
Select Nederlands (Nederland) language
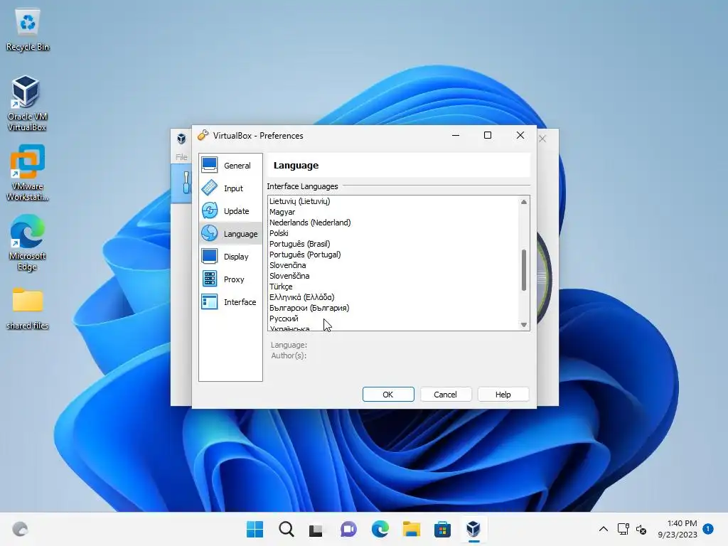[x=310, y=223]
